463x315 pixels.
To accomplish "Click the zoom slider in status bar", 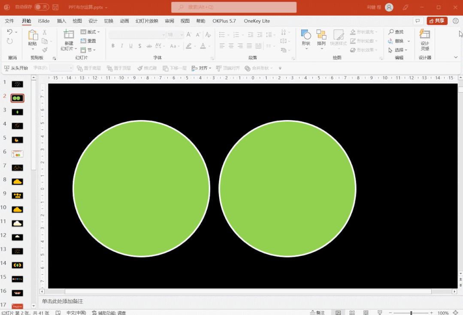I will (x=411, y=313).
